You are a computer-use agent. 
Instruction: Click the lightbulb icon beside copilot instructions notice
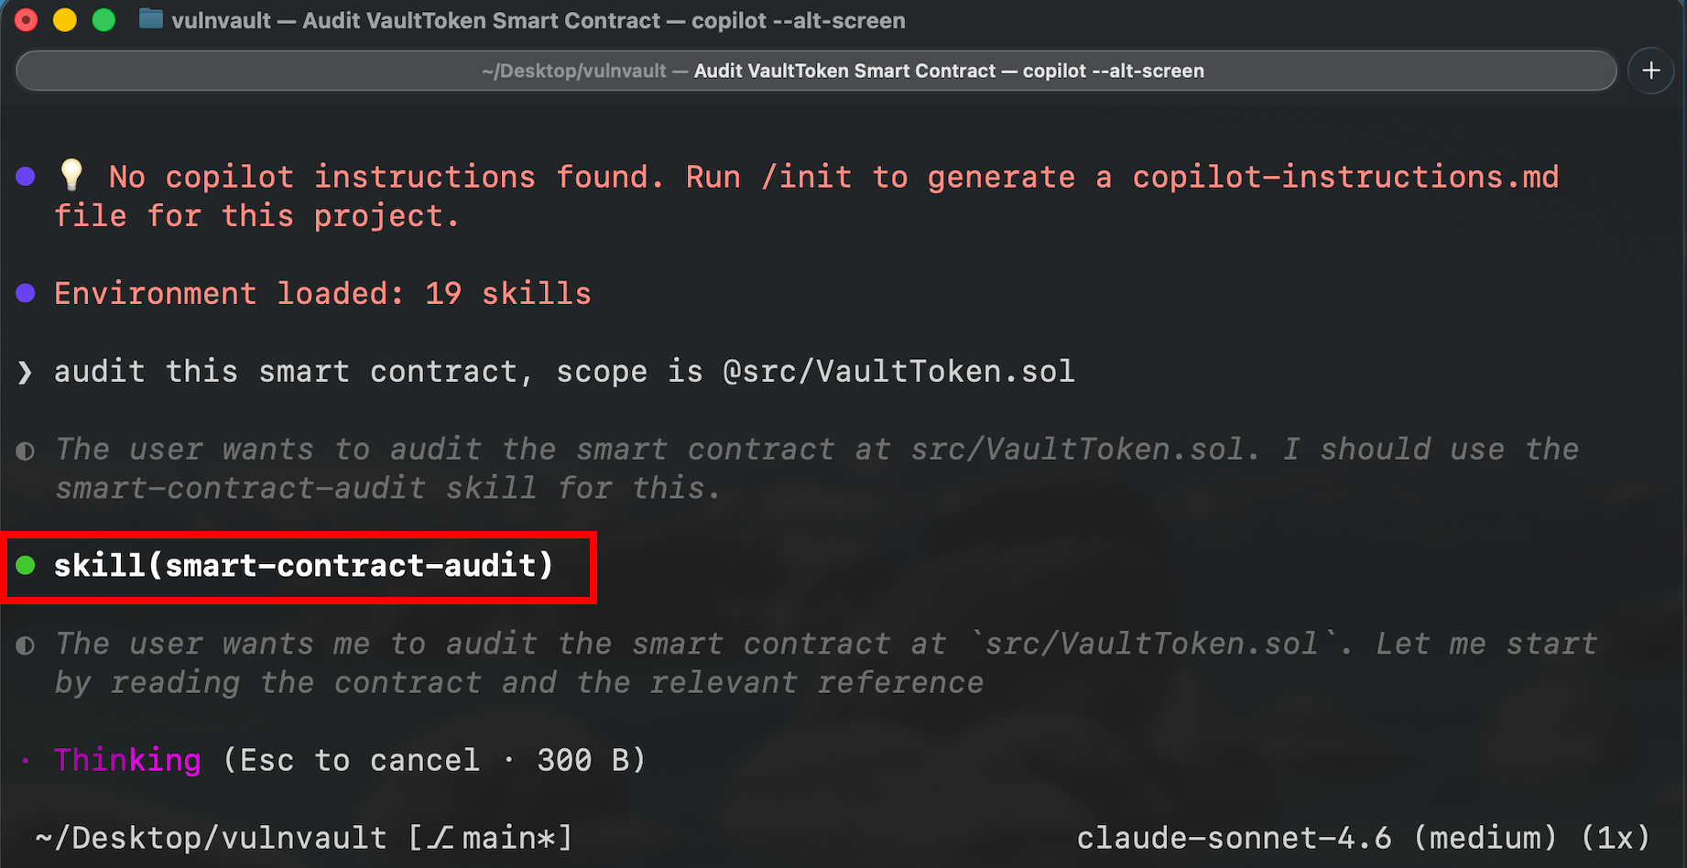(73, 174)
